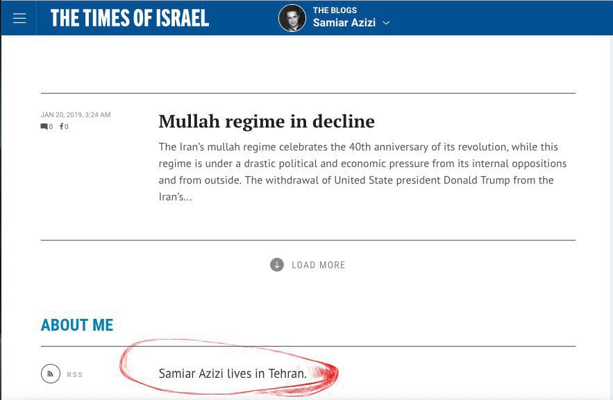613x400 pixels.
Task: Open the hamburger navigation menu
Action: [x=19, y=18]
